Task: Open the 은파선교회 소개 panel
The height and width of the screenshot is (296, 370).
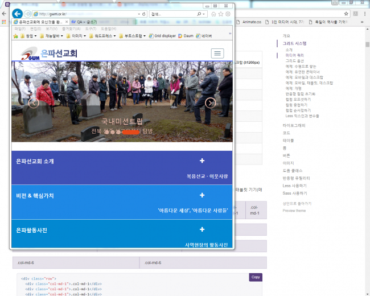Action: tap(122, 167)
